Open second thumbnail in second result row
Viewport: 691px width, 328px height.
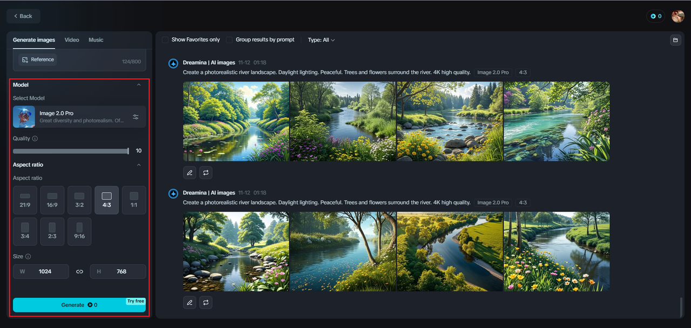tap(343, 251)
